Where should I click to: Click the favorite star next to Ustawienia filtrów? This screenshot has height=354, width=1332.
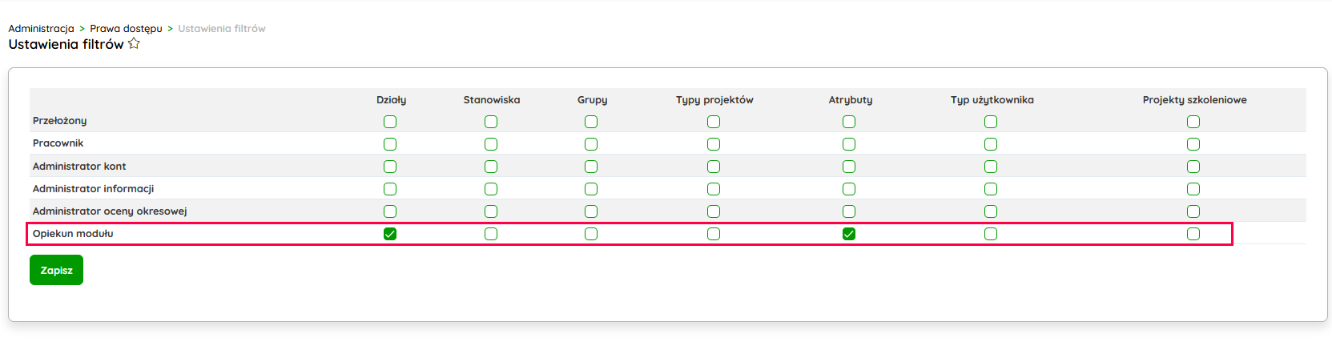click(134, 44)
